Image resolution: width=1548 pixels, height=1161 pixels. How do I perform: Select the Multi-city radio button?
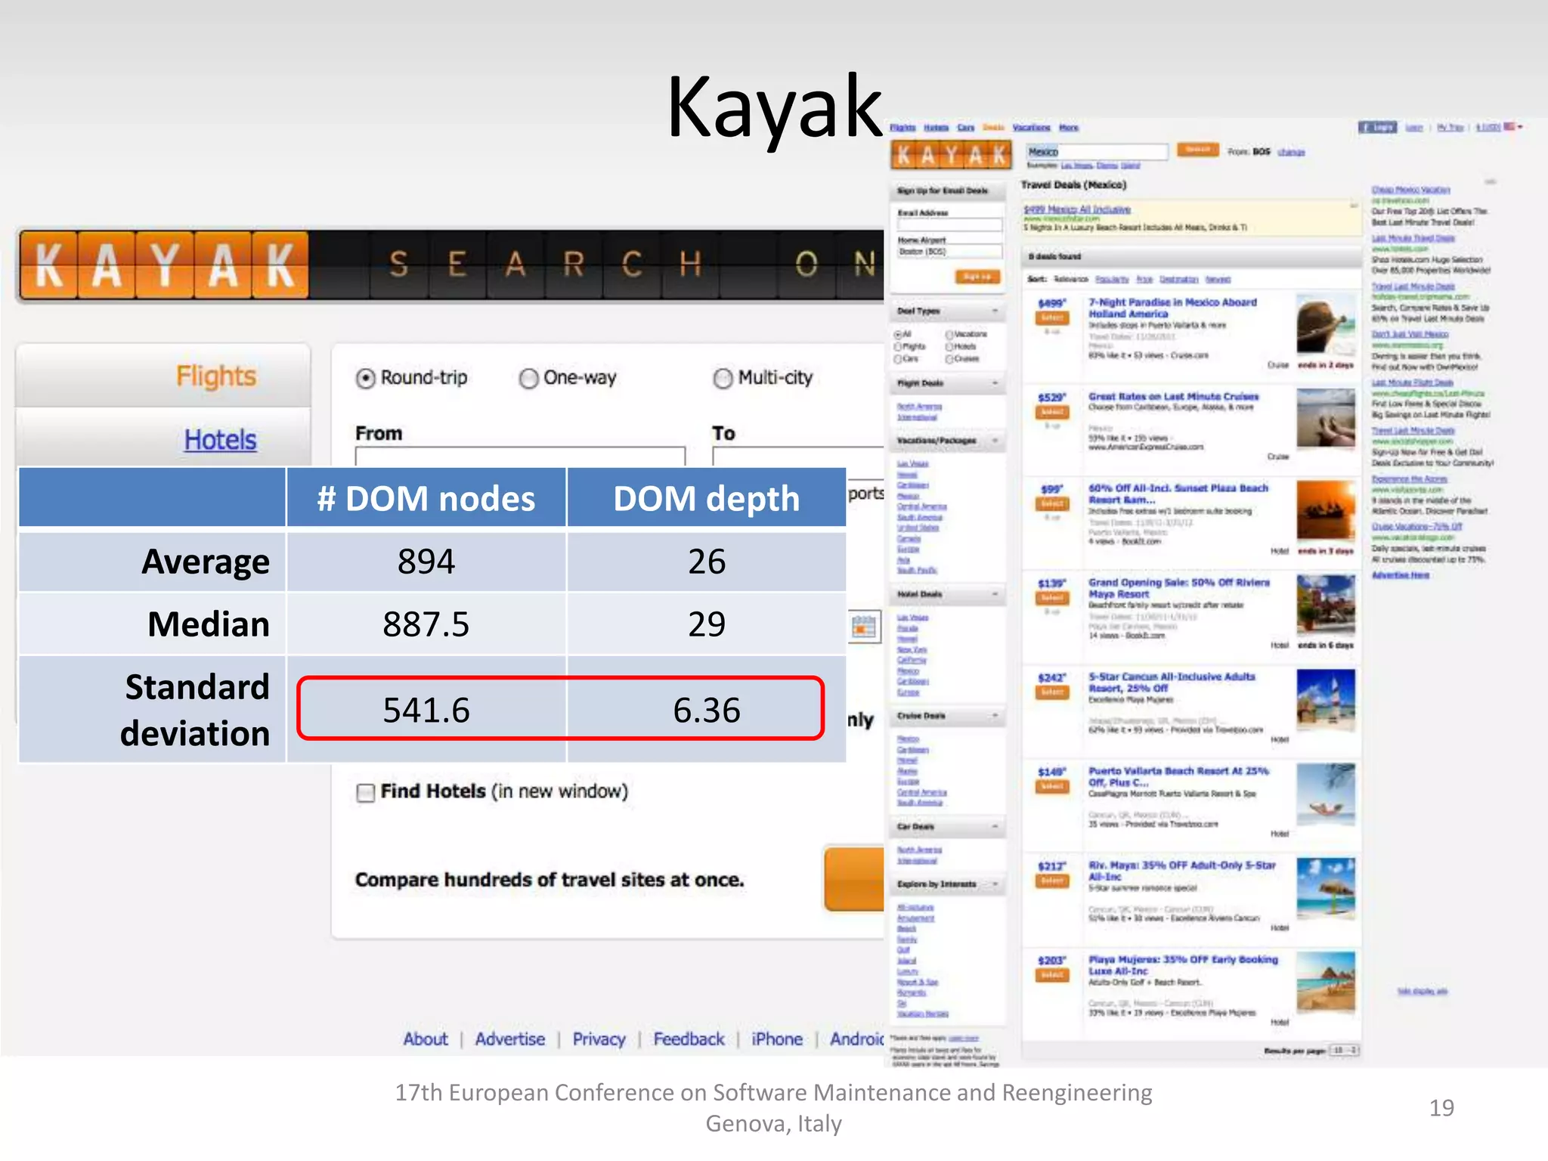(x=723, y=378)
